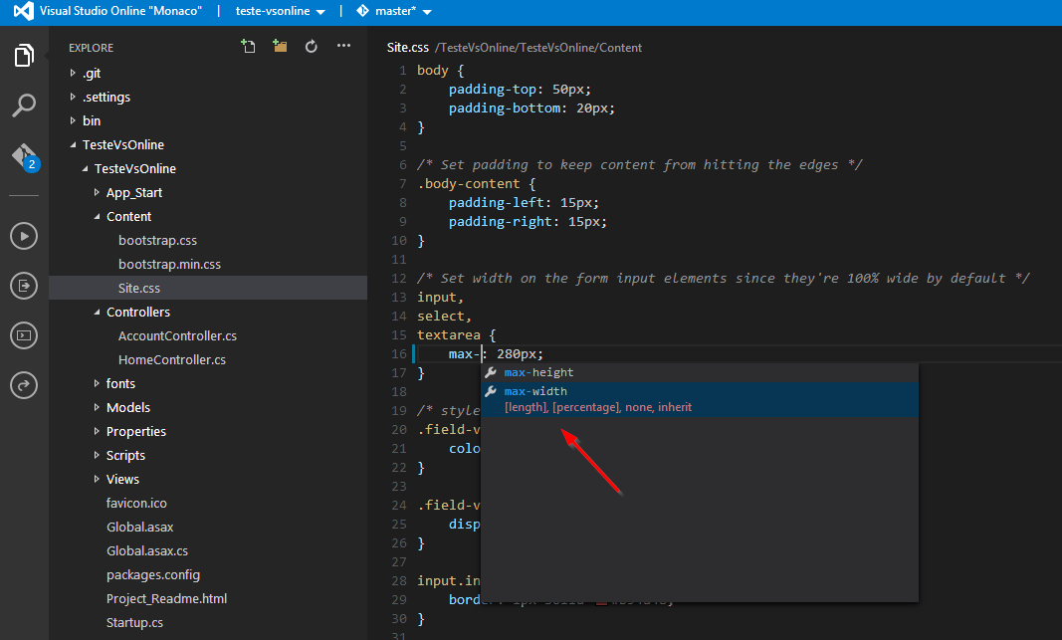Screen dimensions: 1062x640
Task: Select max-width in the suggestion list
Action: click(x=700, y=399)
